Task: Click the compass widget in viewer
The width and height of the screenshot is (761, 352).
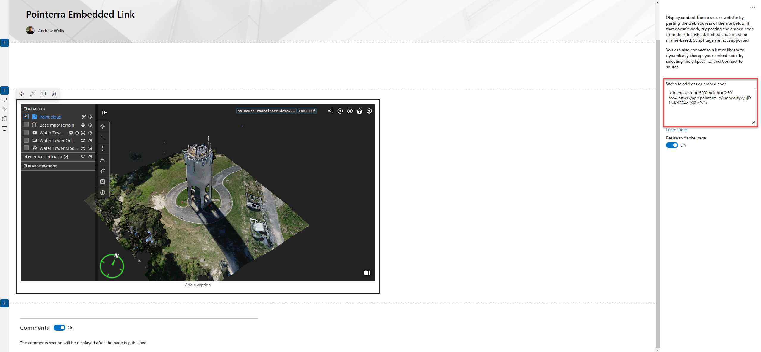Action: click(x=112, y=266)
